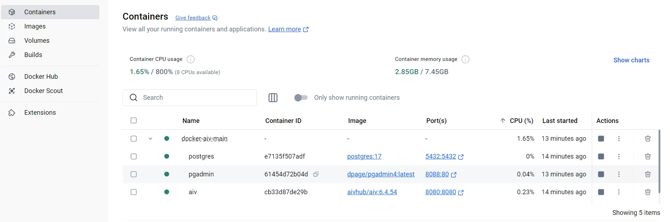Click Show charts

pyautogui.click(x=631, y=60)
